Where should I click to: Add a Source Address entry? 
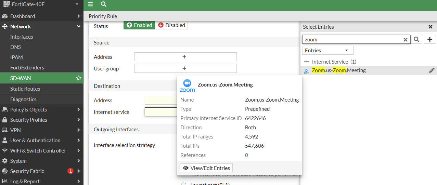(185, 57)
